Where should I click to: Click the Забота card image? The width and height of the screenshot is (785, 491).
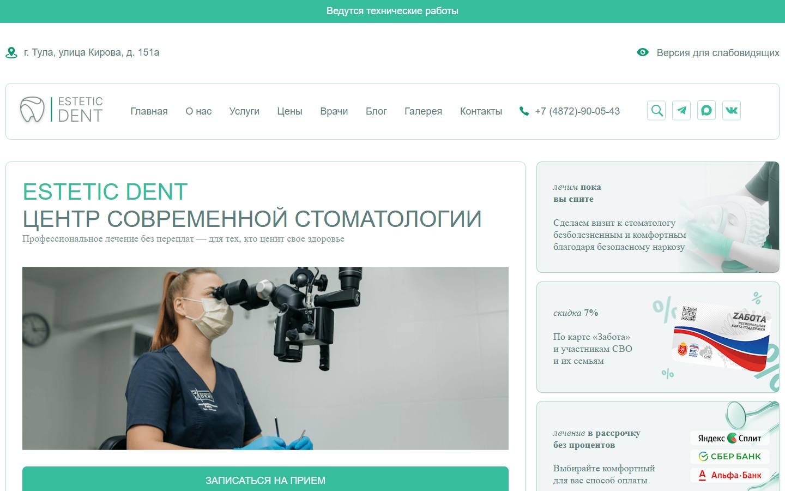[x=722, y=338]
